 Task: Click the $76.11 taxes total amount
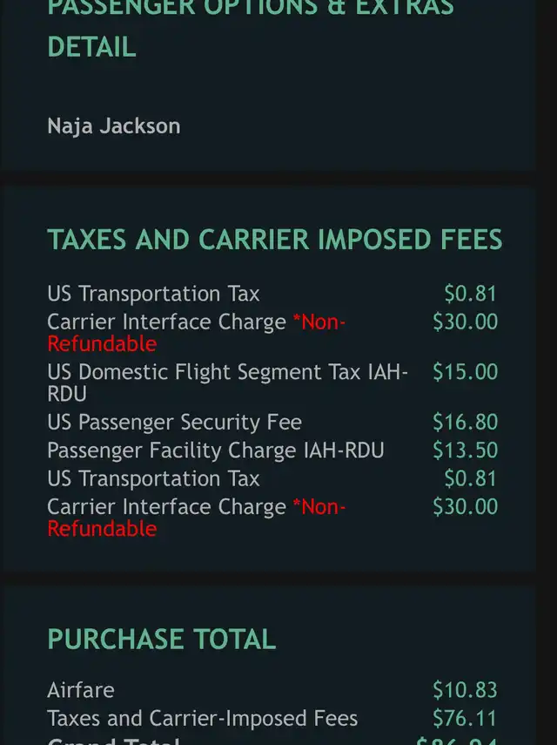[465, 718]
